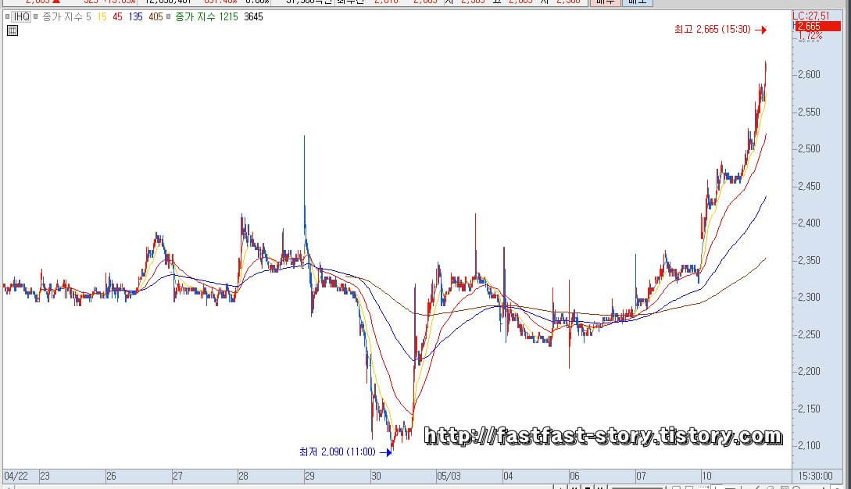This screenshot has height=489, width=851.
Task: Select the IHQ series label button
Action: pos(22,17)
